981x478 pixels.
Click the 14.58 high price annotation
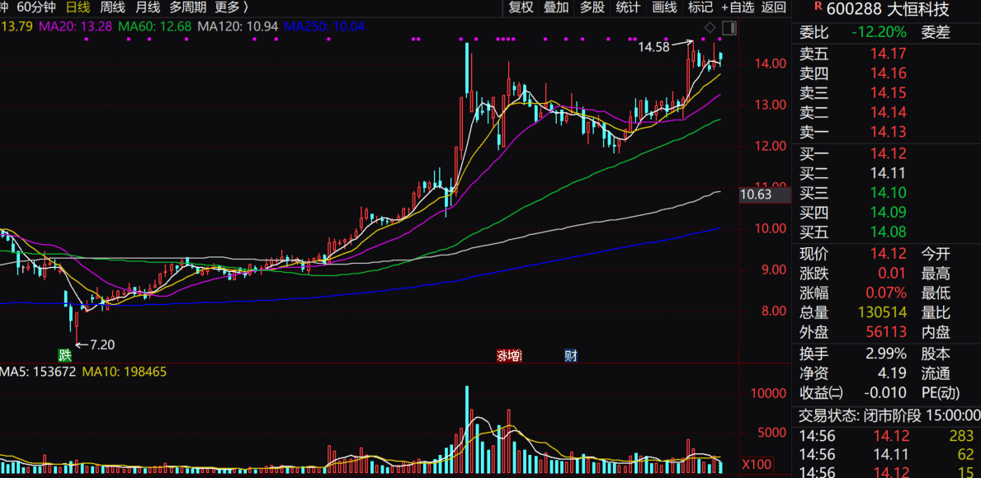[x=653, y=48]
